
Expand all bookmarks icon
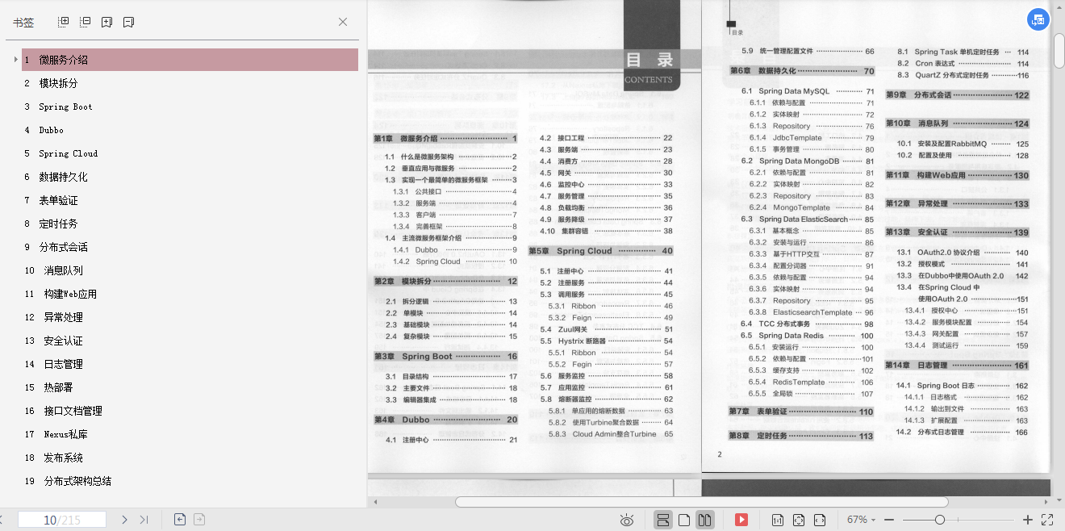[64, 22]
